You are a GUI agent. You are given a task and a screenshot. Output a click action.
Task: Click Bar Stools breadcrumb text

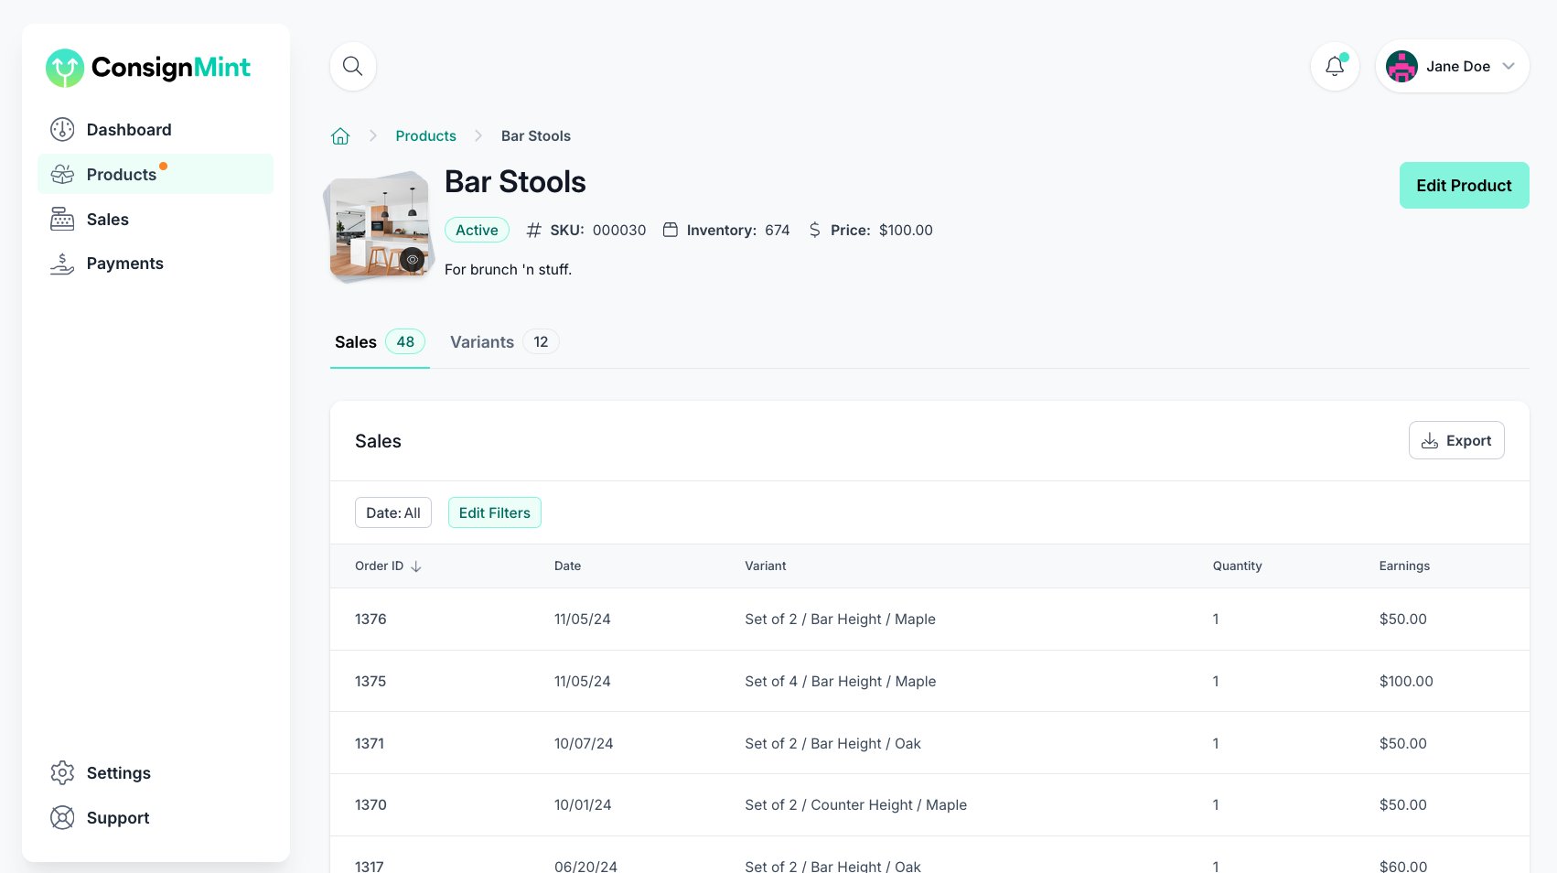point(536,135)
